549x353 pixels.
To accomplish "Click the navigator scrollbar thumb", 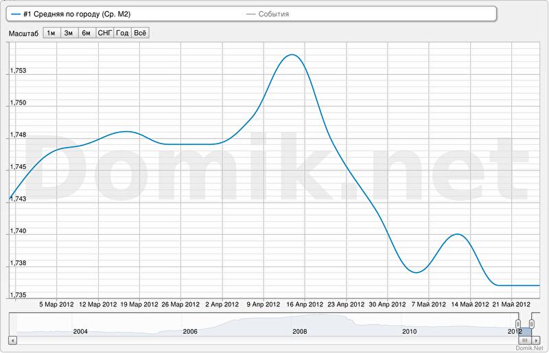I will [525, 340].
